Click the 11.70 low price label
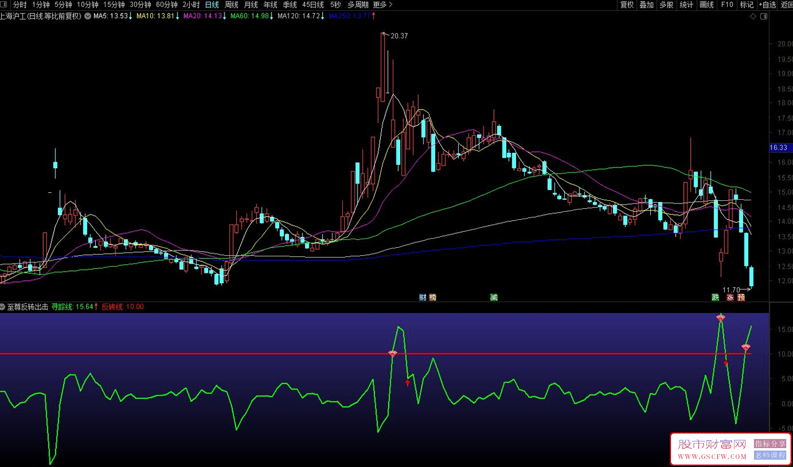The height and width of the screenshot is (467, 793). (x=731, y=290)
